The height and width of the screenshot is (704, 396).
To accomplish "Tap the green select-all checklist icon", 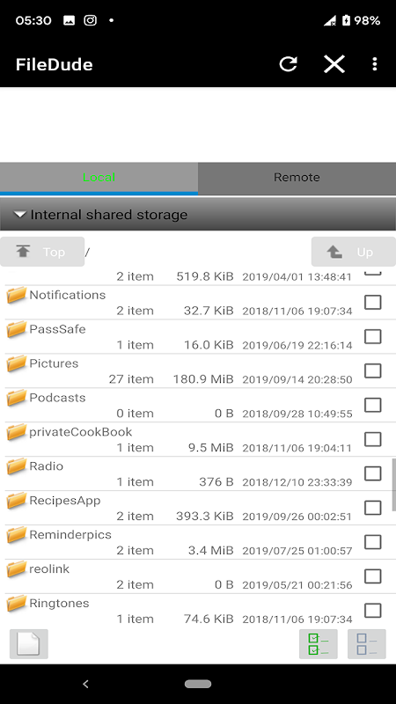I will point(319,644).
